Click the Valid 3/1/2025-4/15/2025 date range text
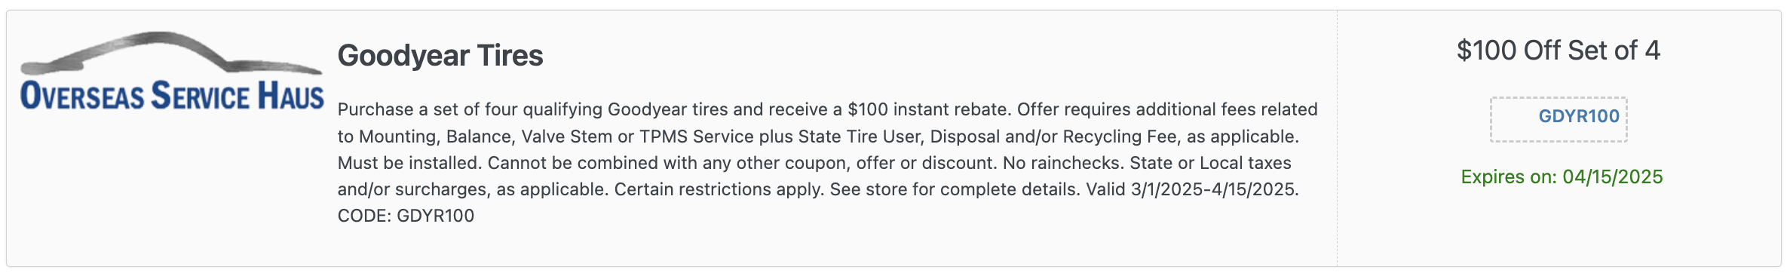1790x273 pixels. pos(1192,189)
